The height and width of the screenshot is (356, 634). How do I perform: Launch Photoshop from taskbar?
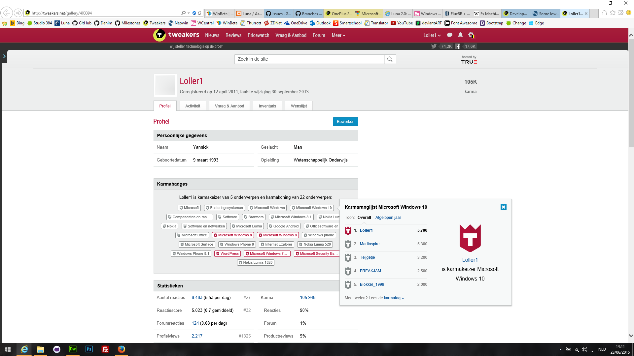coord(89,349)
